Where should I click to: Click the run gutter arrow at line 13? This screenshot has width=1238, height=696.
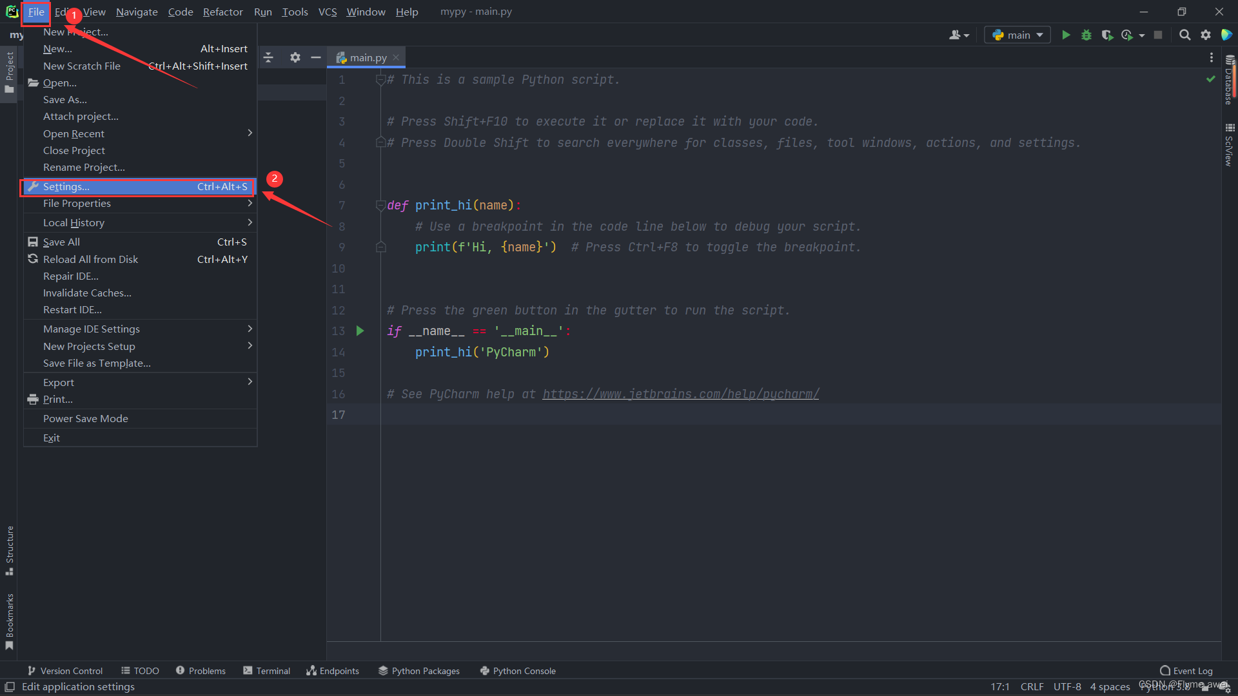[360, 331]
